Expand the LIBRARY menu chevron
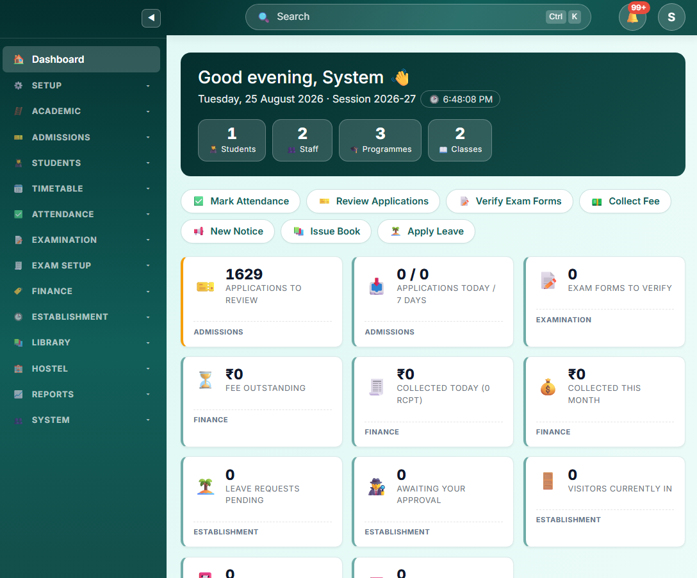697x578 pixels. (x=148, y=343)
